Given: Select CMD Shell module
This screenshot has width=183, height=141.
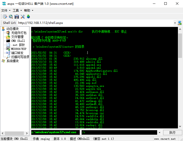Looking at the screenshot, I should [18, 41].
